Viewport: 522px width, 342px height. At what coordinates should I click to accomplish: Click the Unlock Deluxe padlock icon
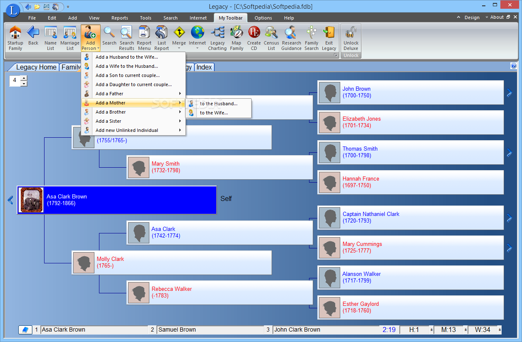351,38
